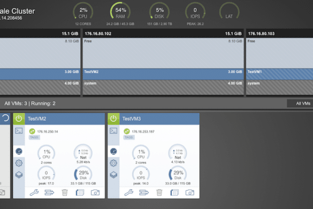The width and height of the screenshot is (313, 209).
Task: Click TestVM3 IP 176.16.253.187
Action: [x=143, y=132]
